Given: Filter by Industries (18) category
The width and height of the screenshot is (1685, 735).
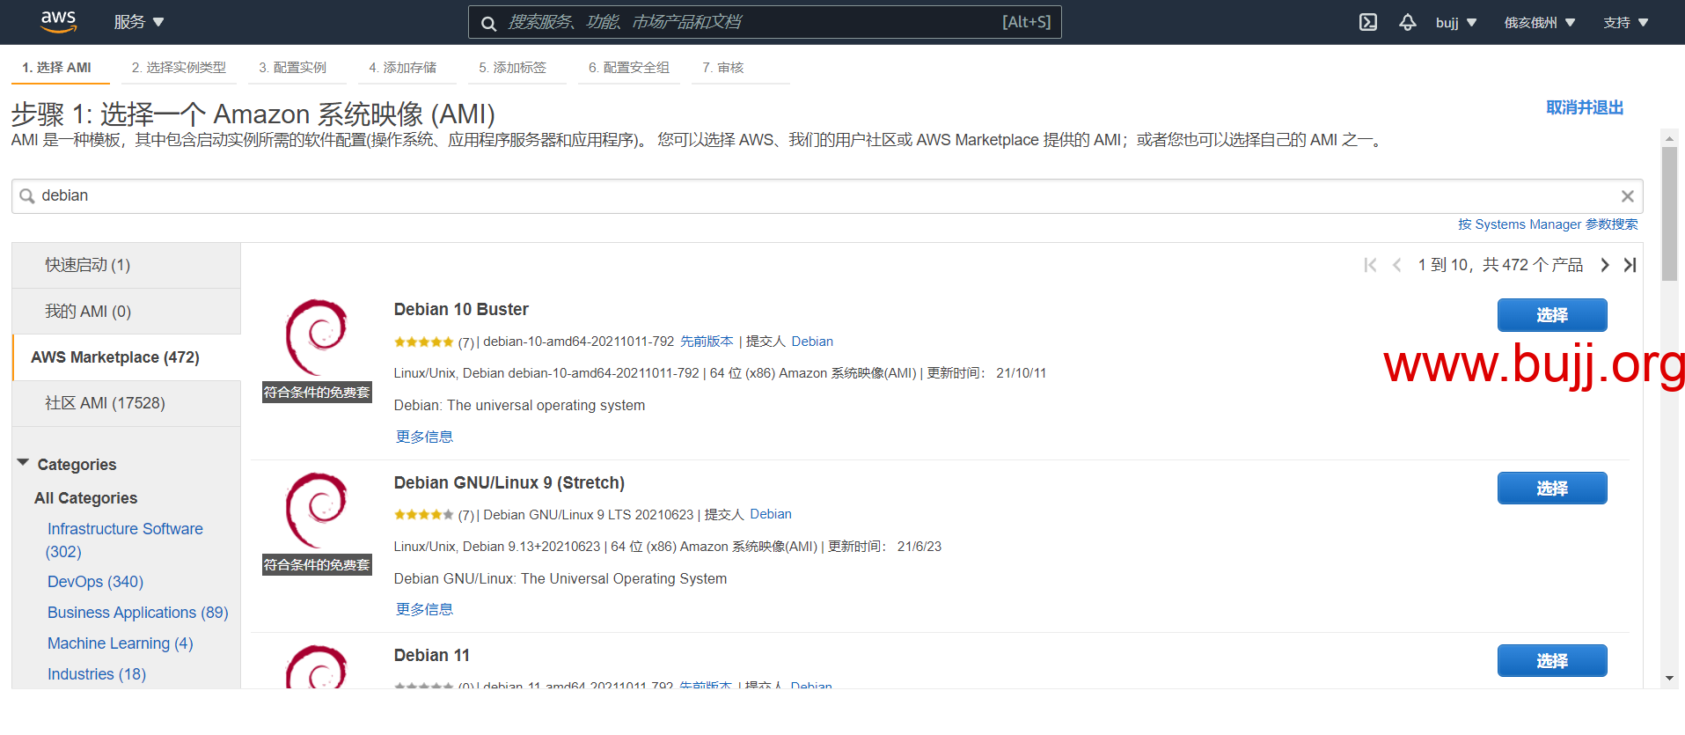Looking at the screenshot, I should (x=97, y=674).
